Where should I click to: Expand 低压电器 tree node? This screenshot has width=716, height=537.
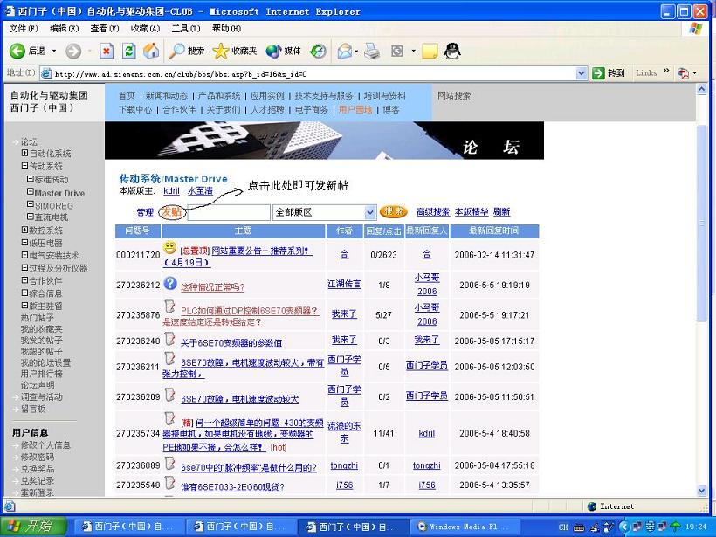click(24, 243)
